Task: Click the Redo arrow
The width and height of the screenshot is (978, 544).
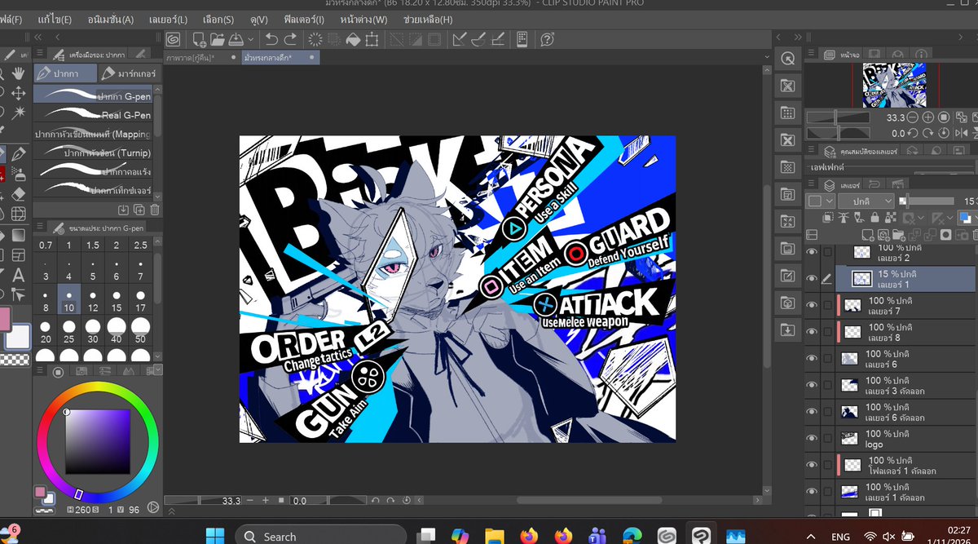Action: (x=292, y=39)
